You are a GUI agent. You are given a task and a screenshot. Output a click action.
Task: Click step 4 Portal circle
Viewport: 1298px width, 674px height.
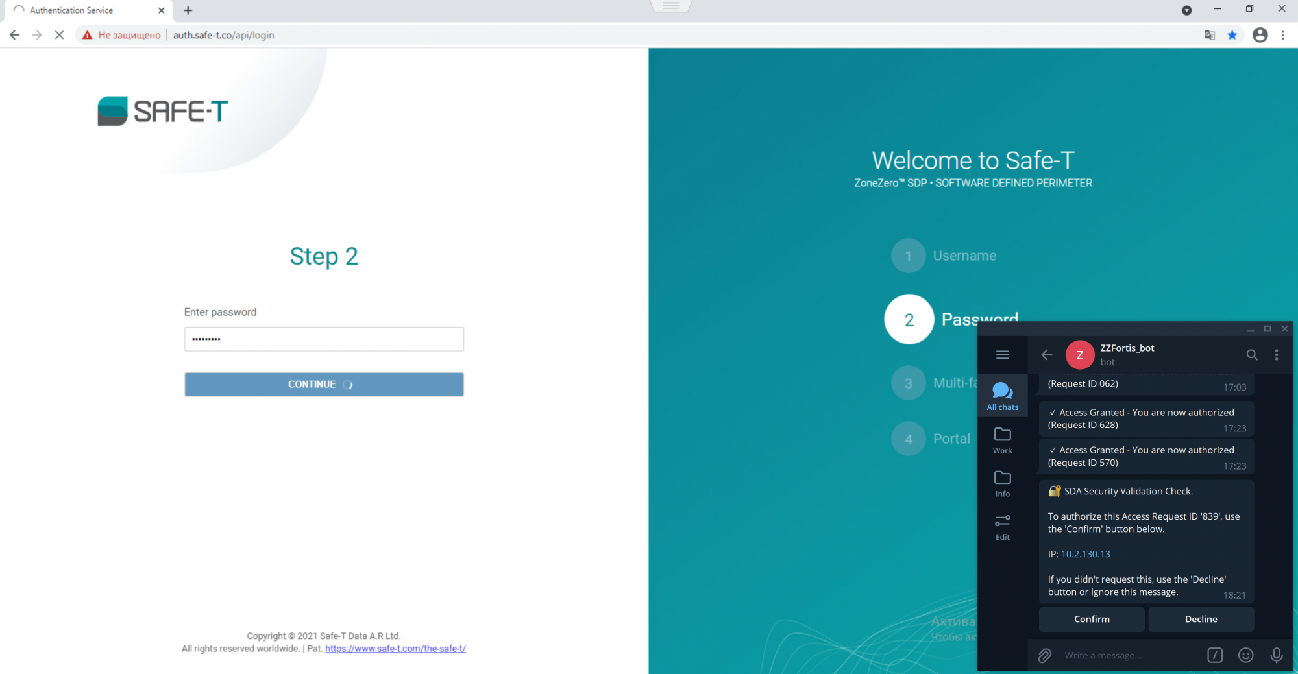(908, 439)
